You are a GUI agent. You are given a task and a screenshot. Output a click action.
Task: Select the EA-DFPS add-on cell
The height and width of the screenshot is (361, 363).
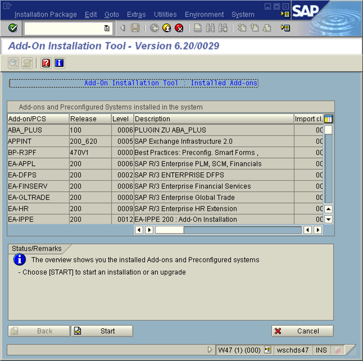tap(38, 175)
